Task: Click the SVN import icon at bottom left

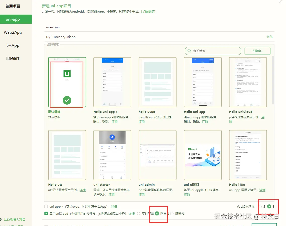Action: (1, 219)
